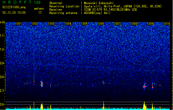Viewport: 173px width, 110px height.
Task: Click the 1310 time marker
Action: pyautogui.click(x=167, y=24)
